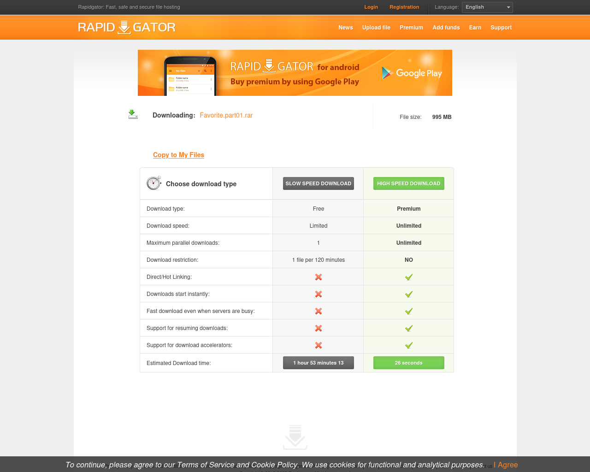
Task: Click red cross in Direct/Hot Linking row
Action: [x=319, y=277]
